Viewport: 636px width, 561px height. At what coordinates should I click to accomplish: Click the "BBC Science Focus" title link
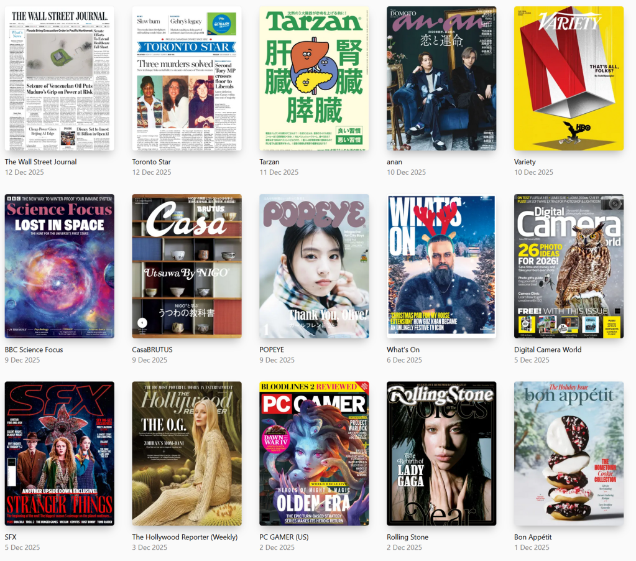coord(34,350)
